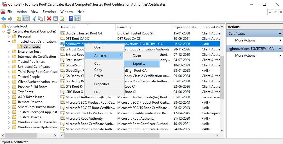Click the certificate icon beside GTS Root R4
Image resolution: width=283 pixels, height=144 pixels.
pyautogui.click(x=63, y=87)
